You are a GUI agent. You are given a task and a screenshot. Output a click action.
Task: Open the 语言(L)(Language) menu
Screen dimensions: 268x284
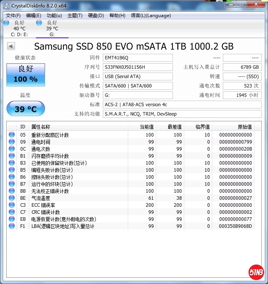(x=151, y=16)
